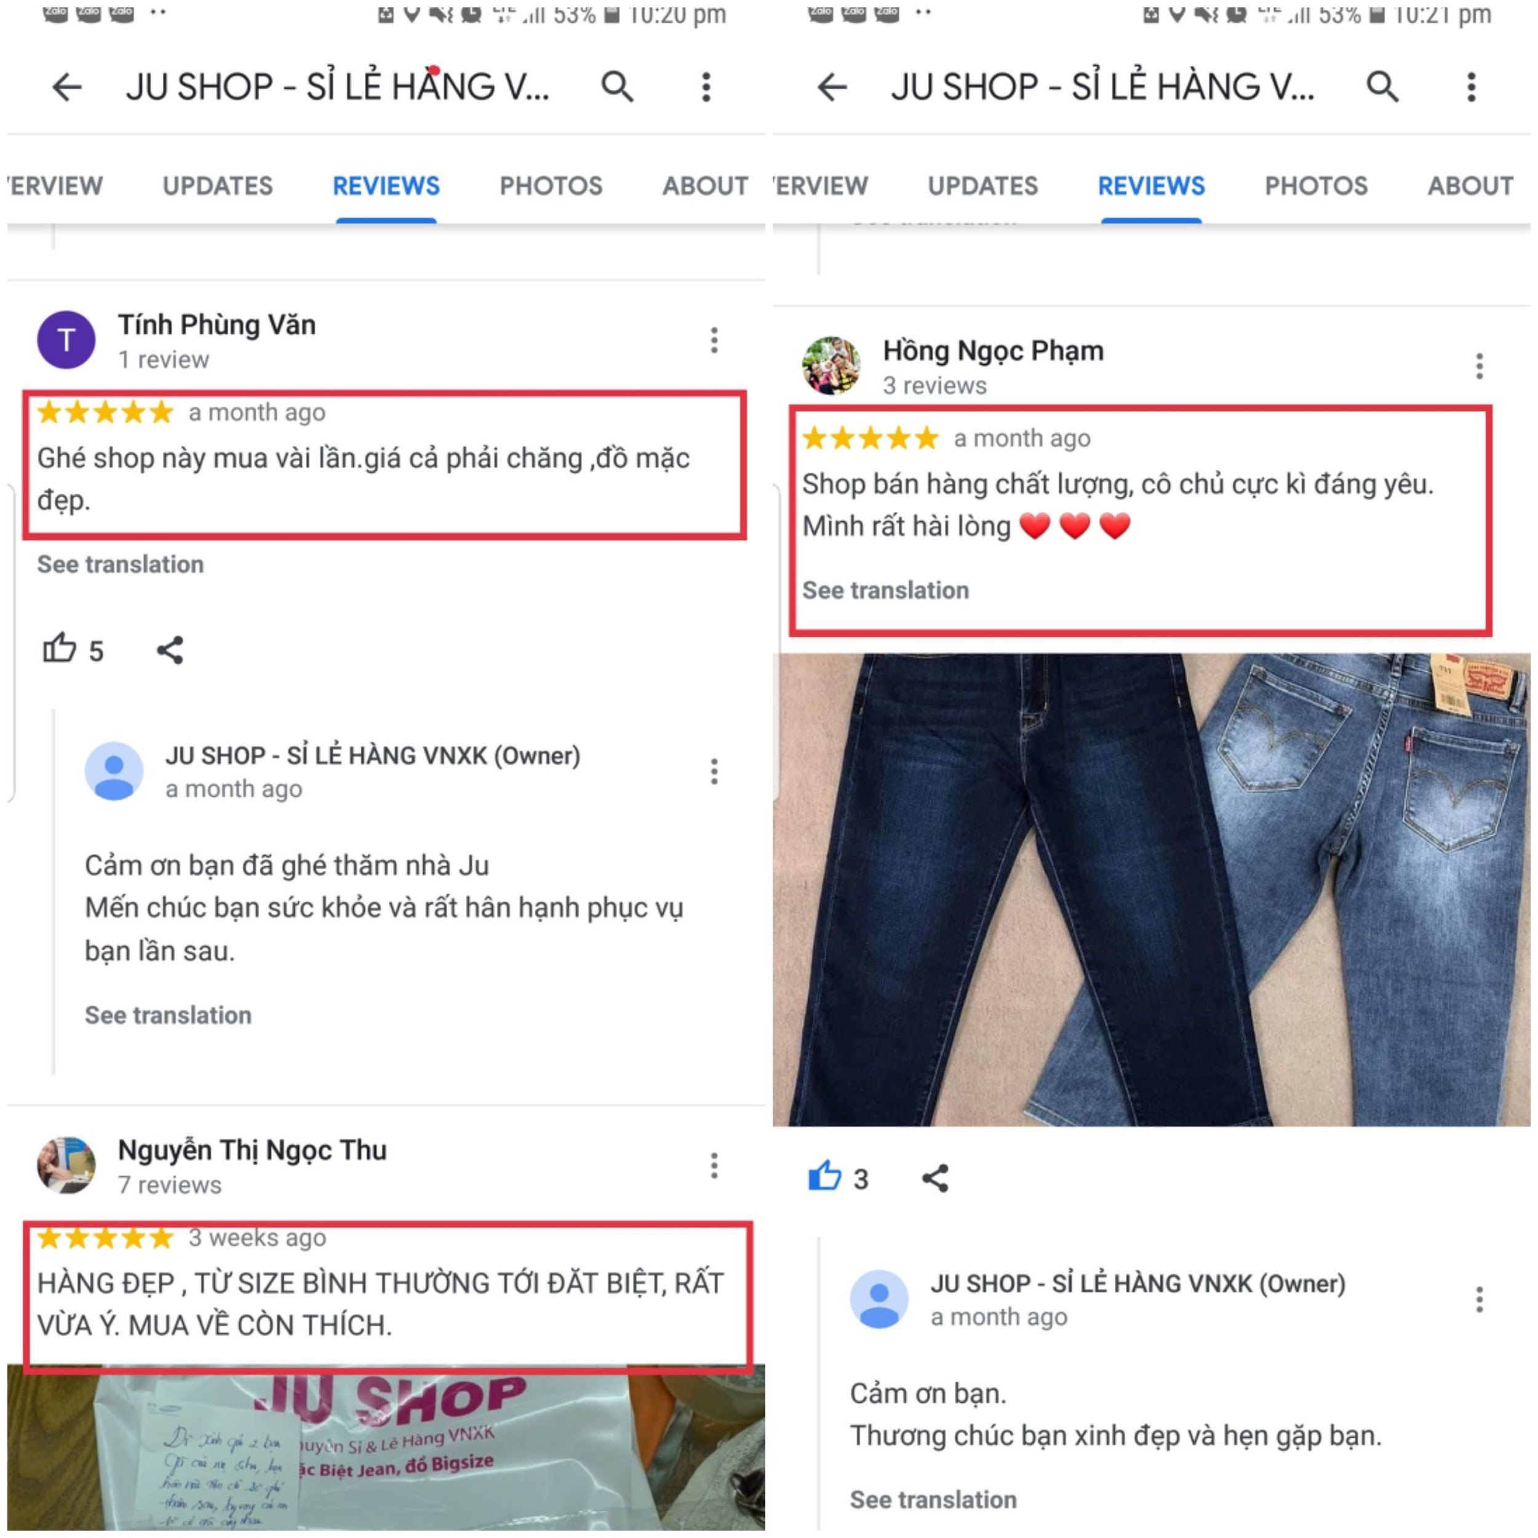This screenshot has height=1538, width=1538.
Task: Tap the back arrow in right screenshot
Action: (x=832, y=87)
